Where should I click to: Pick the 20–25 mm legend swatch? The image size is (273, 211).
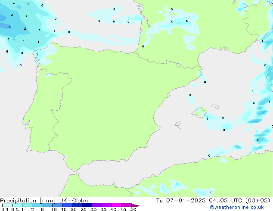pyautogui.click(x=77, y=205)
